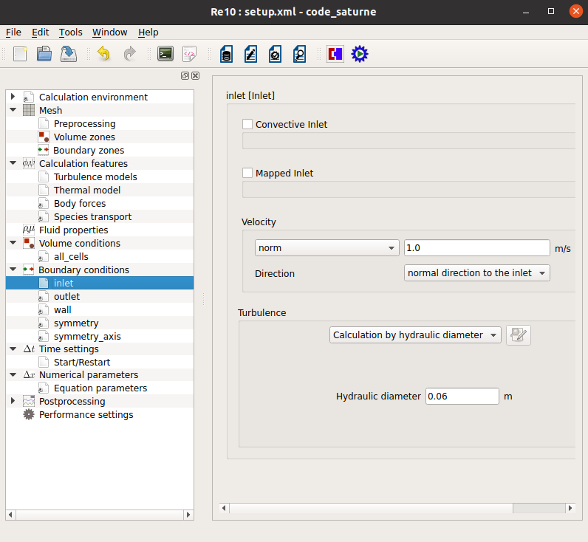588x542 pixels.
Task: Open the Window menu
Action: click(x=109, y=32)
